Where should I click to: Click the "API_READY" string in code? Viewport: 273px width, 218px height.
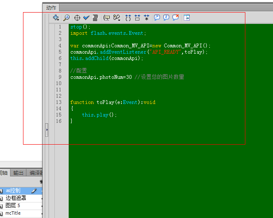pyautogui.click(x=165, y=52)
